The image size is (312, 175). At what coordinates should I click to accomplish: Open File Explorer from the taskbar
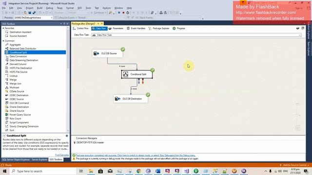tap(91, 171)
